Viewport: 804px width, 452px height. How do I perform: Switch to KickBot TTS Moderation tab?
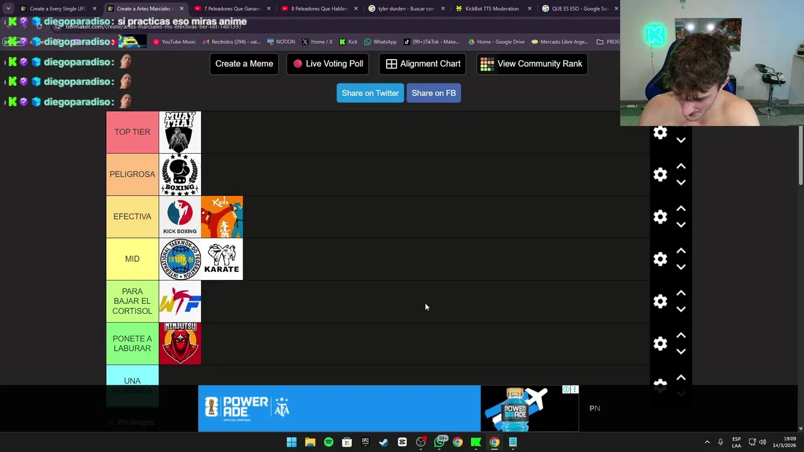point(492,8)
